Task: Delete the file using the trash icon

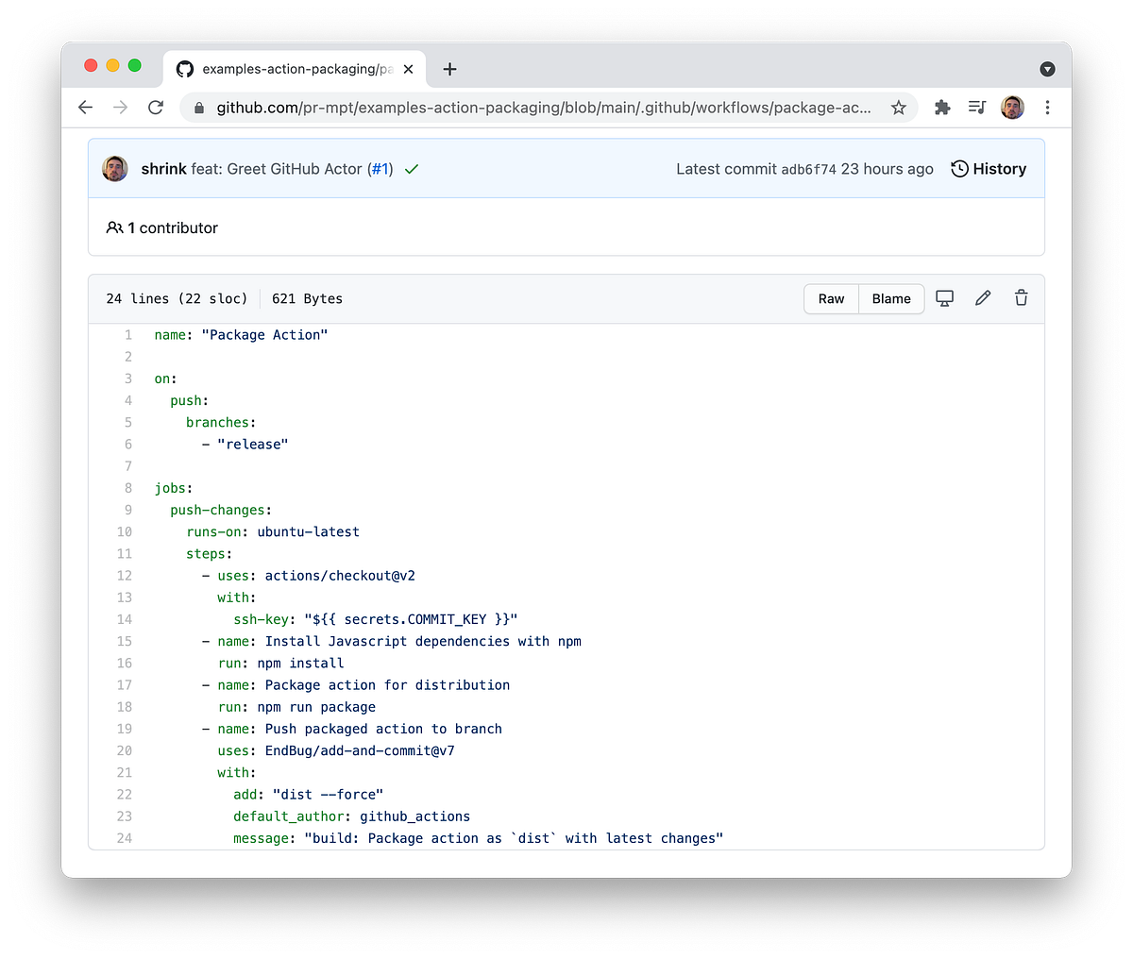Action: (1021, 297)
